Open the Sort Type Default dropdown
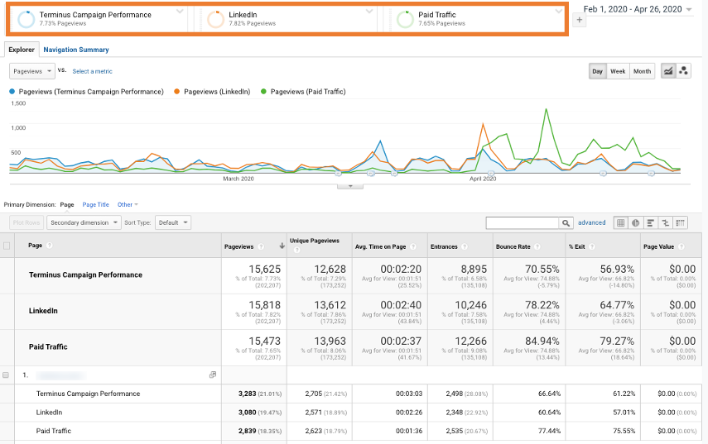Screen dimensions: 708x444 [x=173, y=222]
